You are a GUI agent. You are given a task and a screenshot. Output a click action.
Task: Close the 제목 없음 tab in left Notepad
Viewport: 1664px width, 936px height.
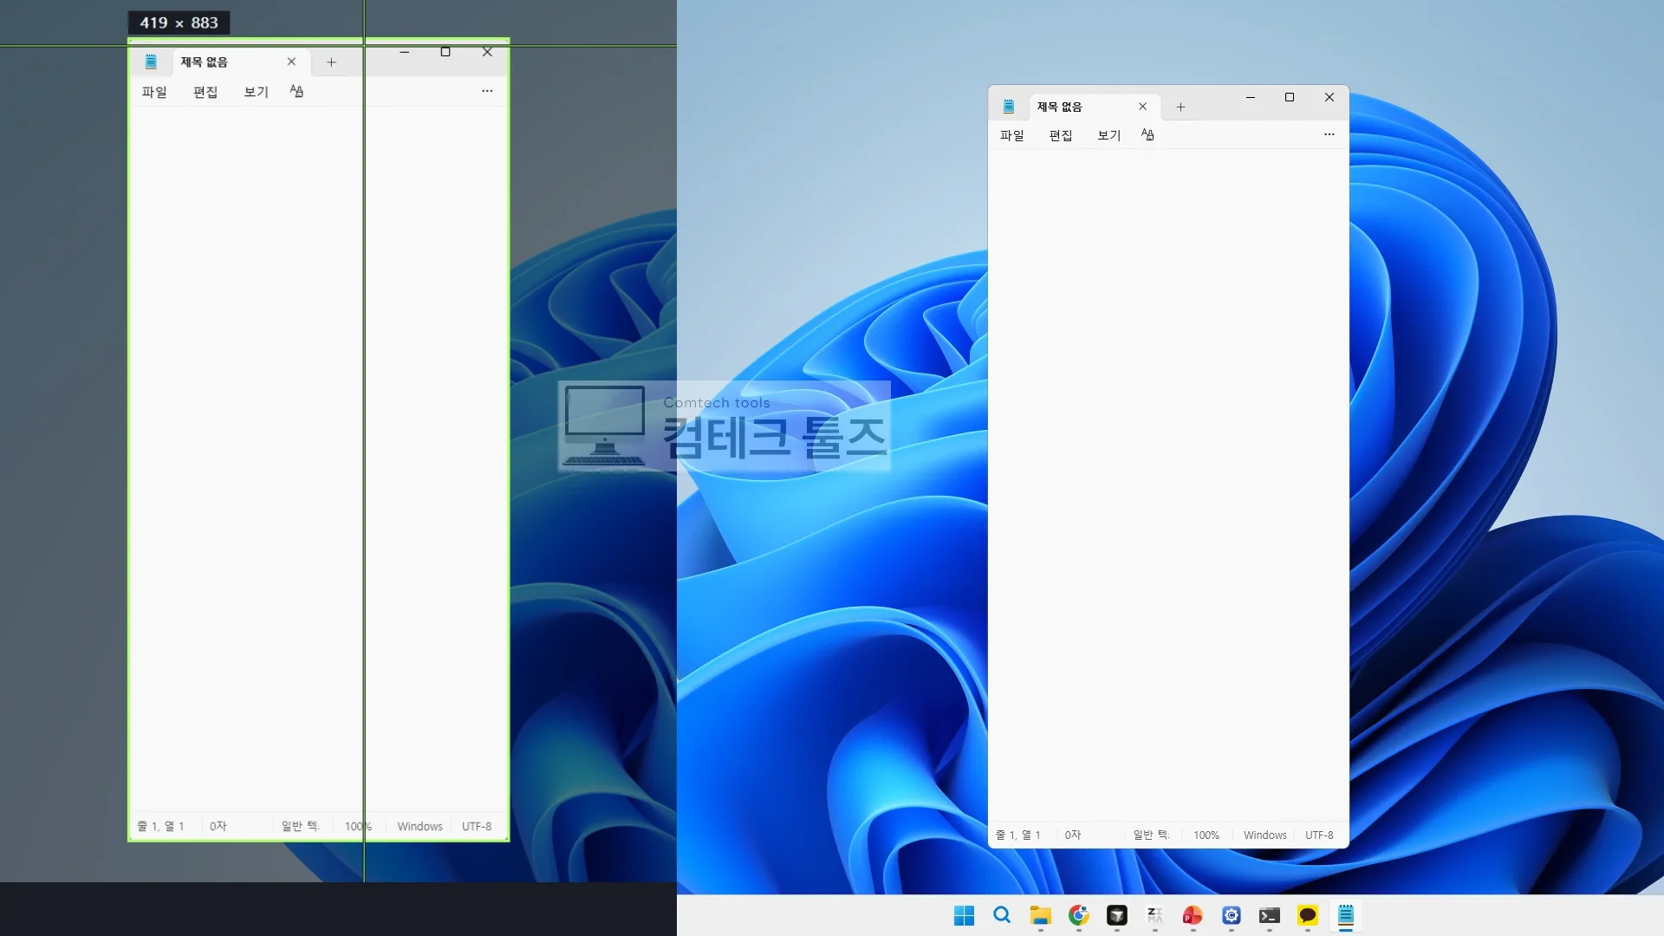(291, 62)
